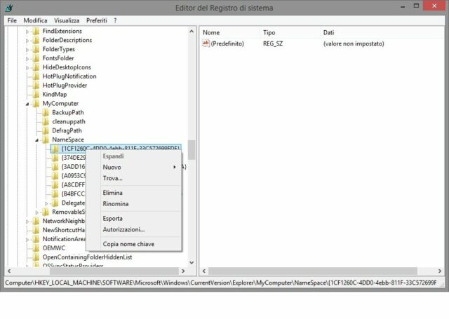Collapse the NameSpace key expander

36,140
